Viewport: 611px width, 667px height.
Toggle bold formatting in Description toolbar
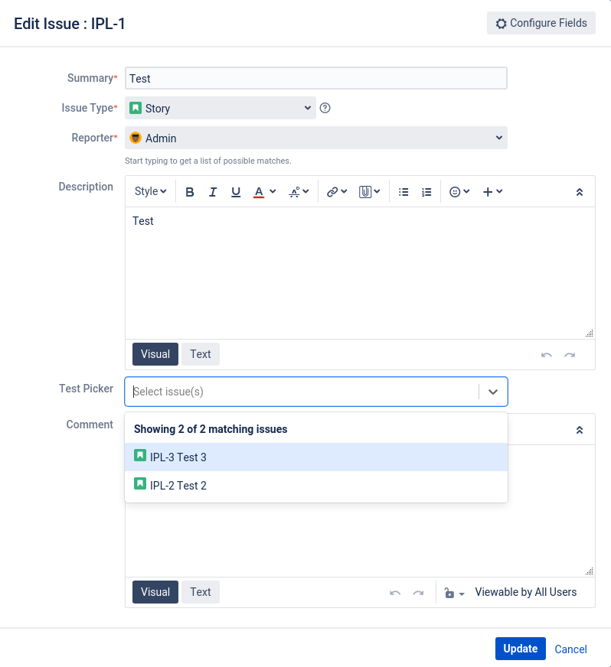click(190, 192)
